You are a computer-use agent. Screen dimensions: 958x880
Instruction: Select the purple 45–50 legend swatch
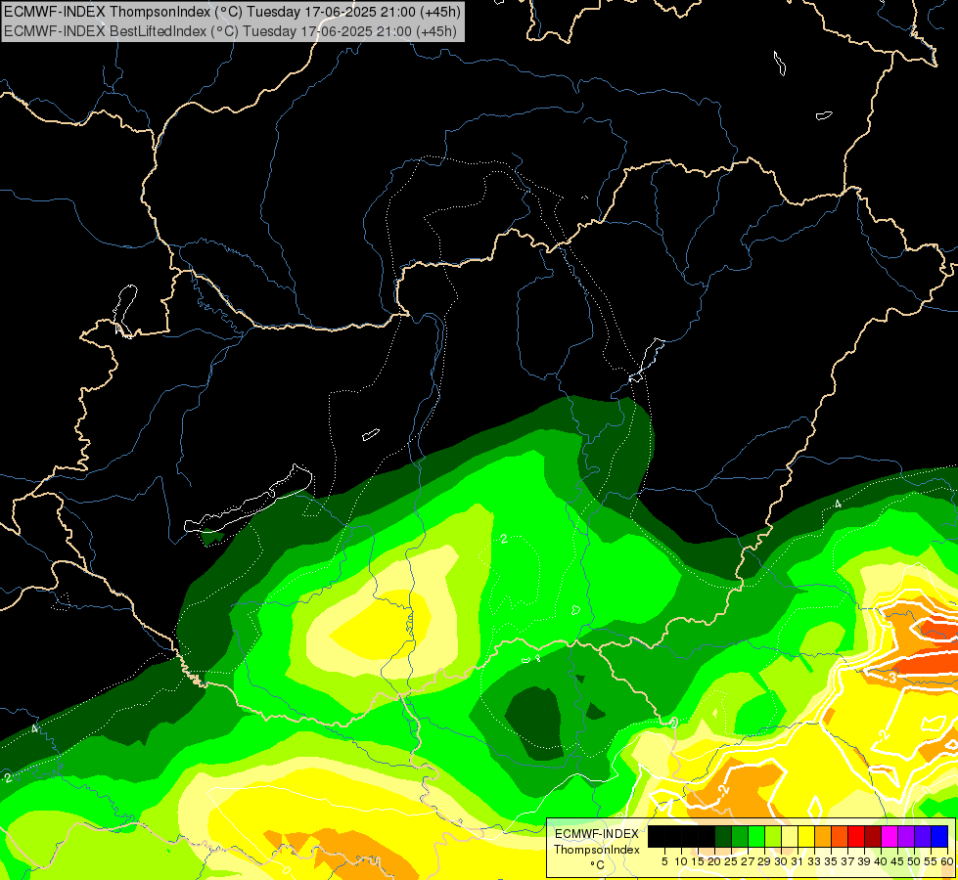[906, 837]
